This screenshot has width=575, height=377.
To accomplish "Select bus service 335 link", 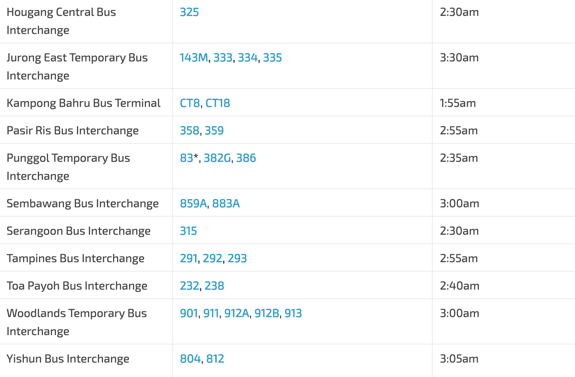I will [272, 58].
